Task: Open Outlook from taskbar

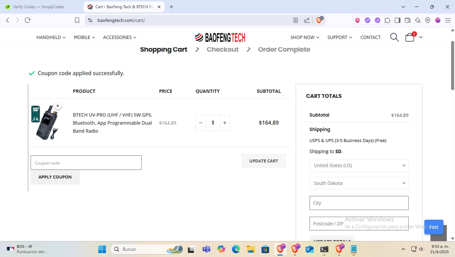Action: pos(310,249)
